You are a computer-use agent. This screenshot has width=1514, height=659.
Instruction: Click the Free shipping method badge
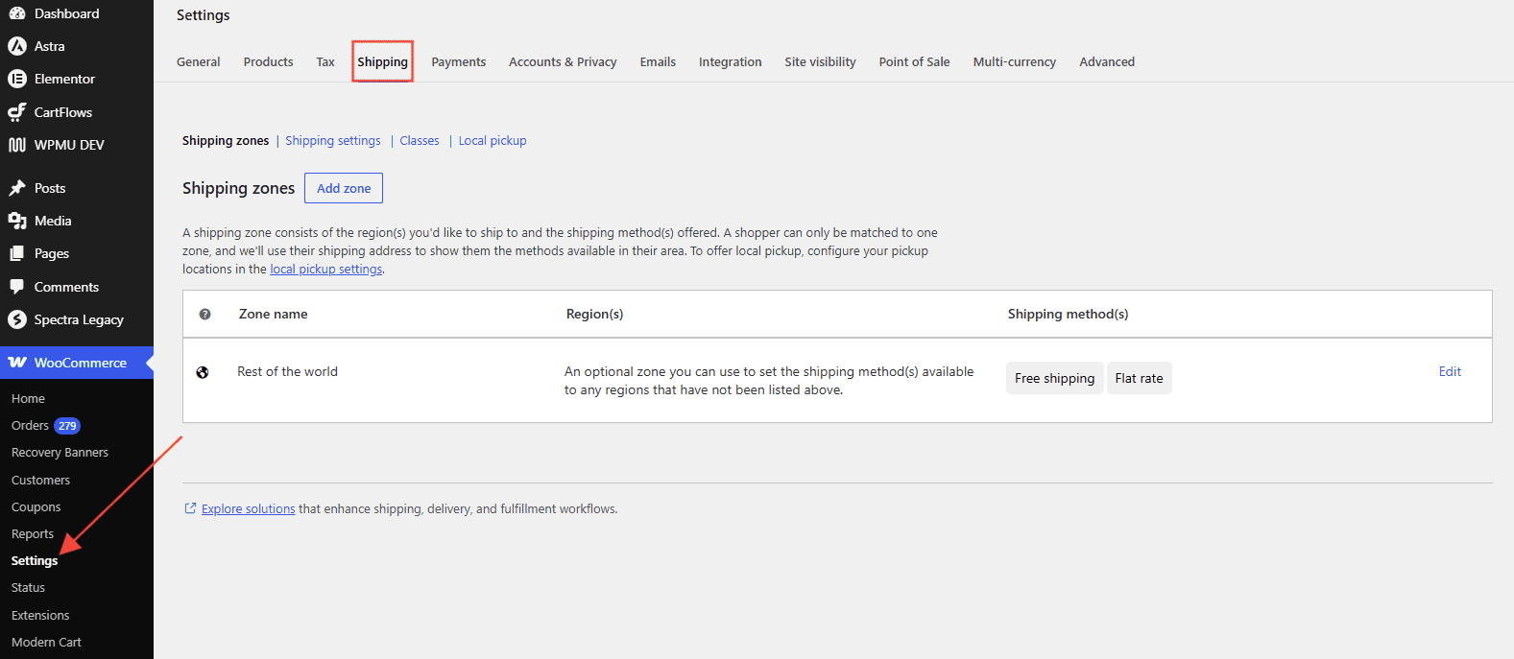(x=1055, y=378)
